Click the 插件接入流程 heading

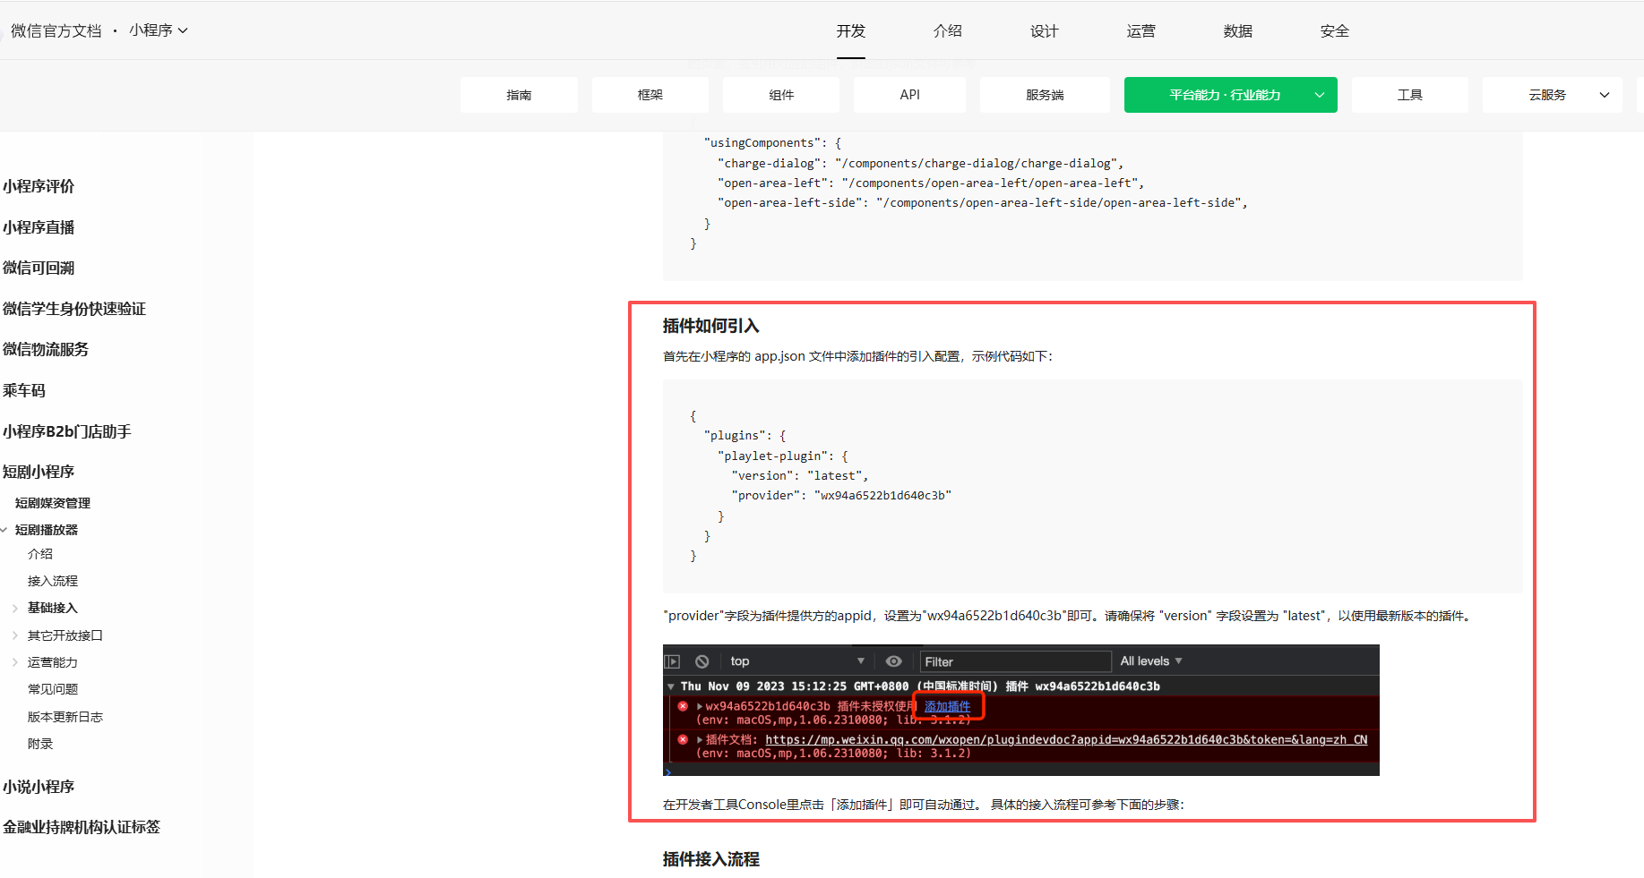pyautogui.click(x=711, y=859)
